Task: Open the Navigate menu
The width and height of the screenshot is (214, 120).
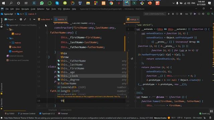Action: pyautogui.click(x=25, y=9)
